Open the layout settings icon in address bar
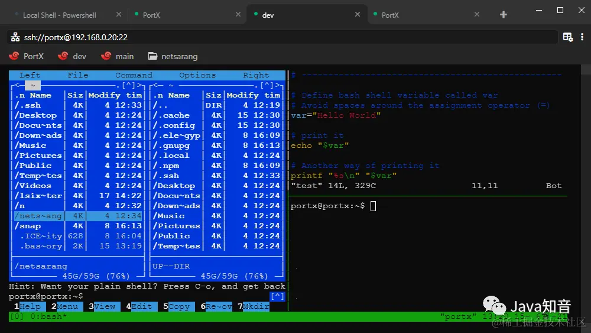Viewport: 591px width, 333px height. [567, 37]
